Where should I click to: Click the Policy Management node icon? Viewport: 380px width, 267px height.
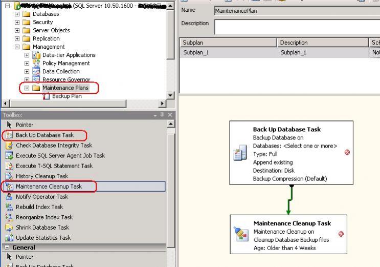(x=36, y=63)
